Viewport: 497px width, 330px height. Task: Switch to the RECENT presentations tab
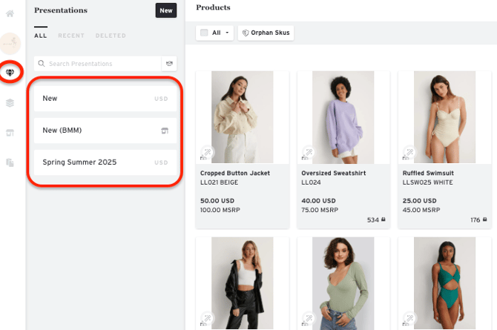pos(71,36)
